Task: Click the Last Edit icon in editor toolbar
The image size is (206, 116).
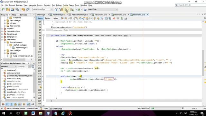Action: click(62, 18)
